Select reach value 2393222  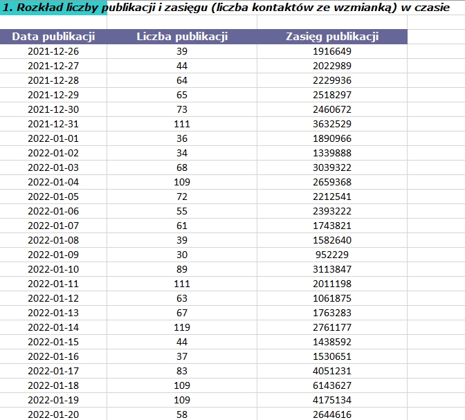tap(332, 211)
